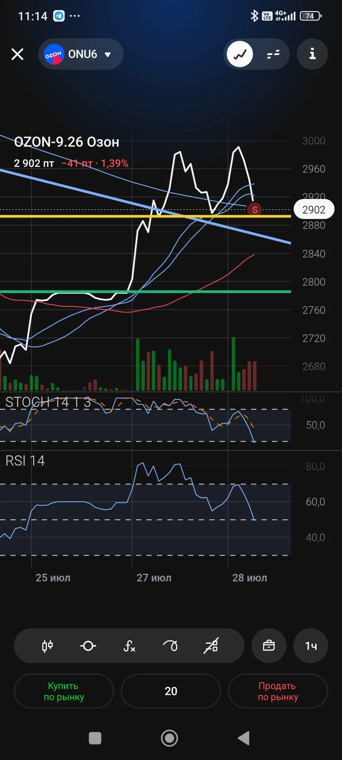Change the 1ч timeframe interval

click(311, 646)
